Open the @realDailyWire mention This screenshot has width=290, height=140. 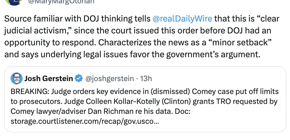pos(182,18)
